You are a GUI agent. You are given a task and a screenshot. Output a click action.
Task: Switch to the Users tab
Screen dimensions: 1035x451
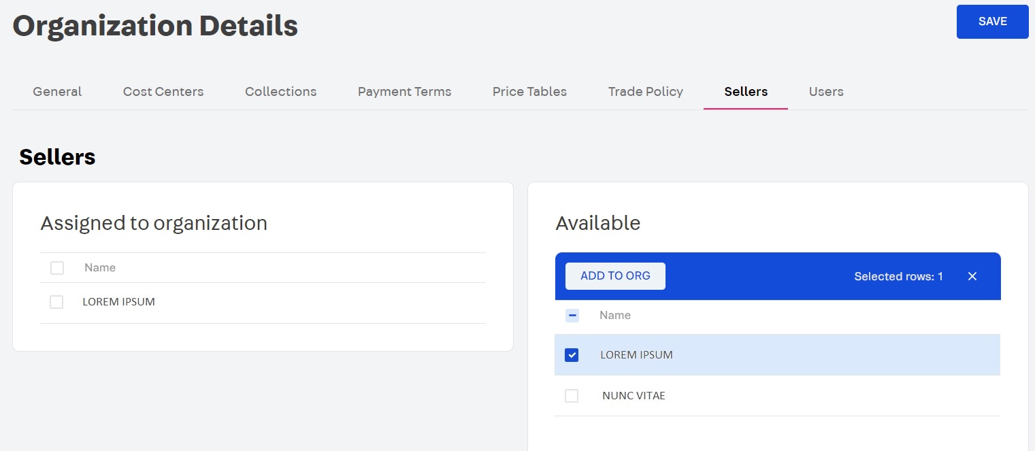[826, 92]
